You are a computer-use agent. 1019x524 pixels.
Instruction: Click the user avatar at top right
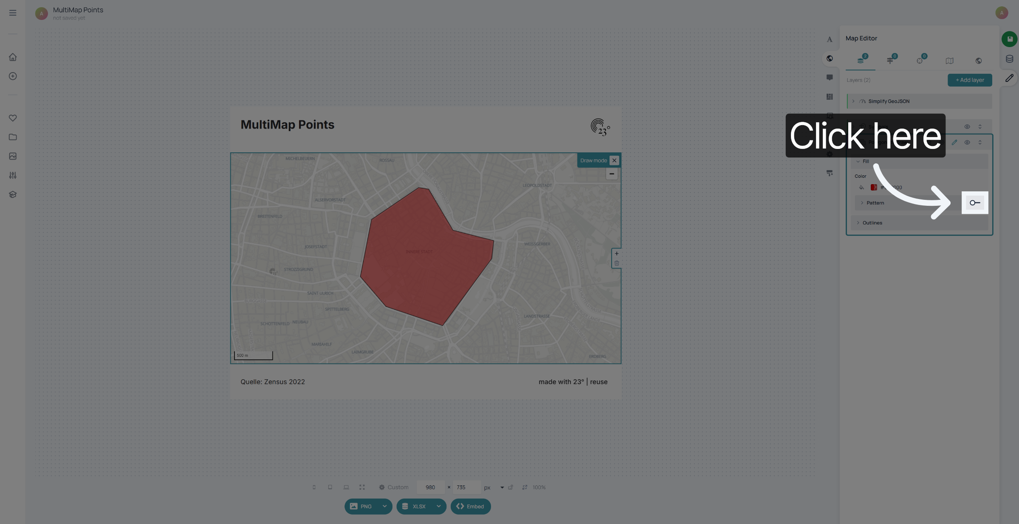pos(1002,13)
